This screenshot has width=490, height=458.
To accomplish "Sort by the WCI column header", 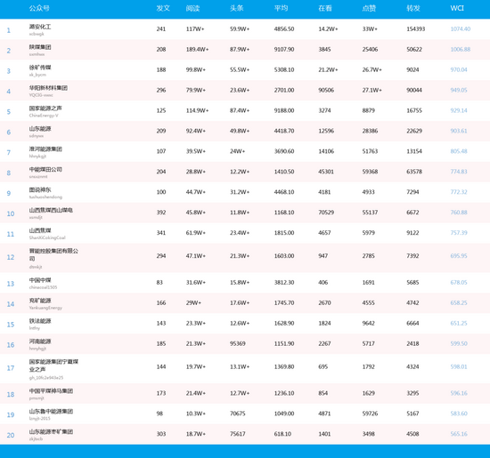I will (x=457, y=8).
